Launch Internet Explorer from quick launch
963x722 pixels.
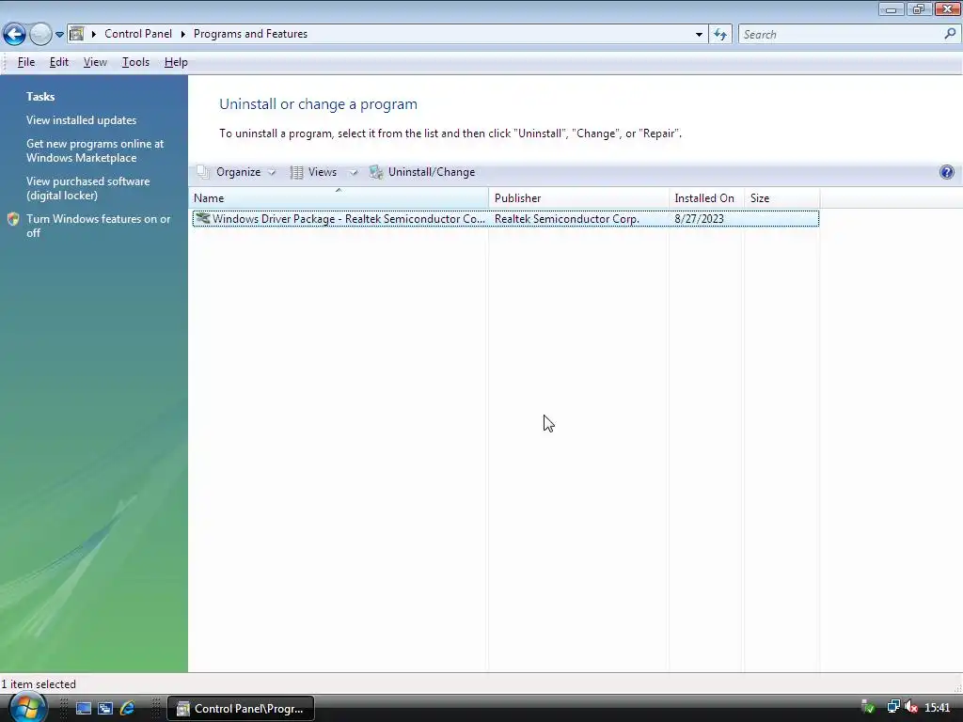[127, 709]
